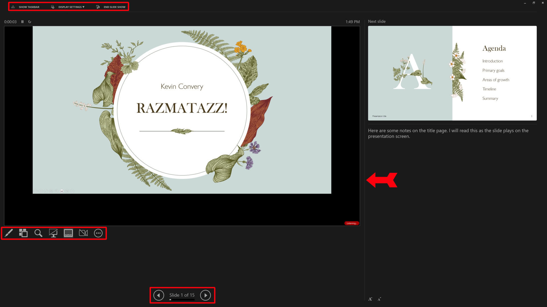
Task: Click the Black or unblack slide show icon
Action: 53,233
